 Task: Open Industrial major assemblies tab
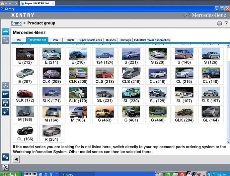152,40
